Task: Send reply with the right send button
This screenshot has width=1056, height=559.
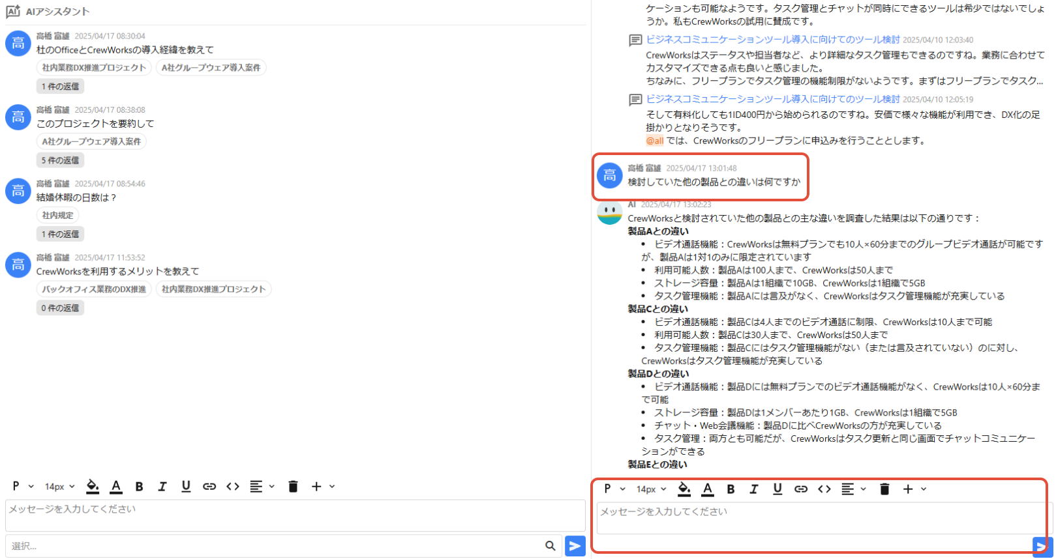Action: 1042,547
